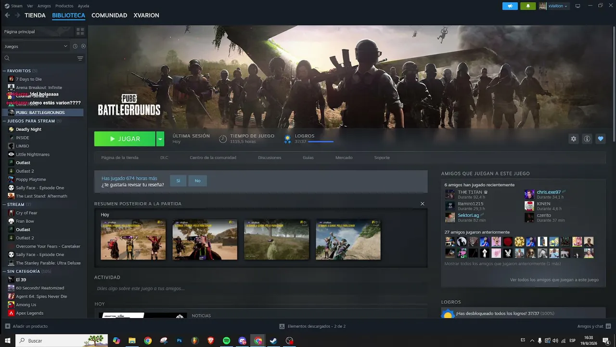Switch to Big Picture mode icon
This screenshot has height=347, width=616.
click(577, 6)
